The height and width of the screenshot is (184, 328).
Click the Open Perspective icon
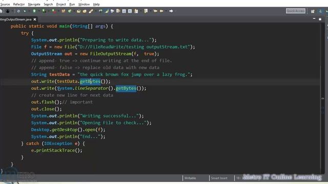click(313, 11)
